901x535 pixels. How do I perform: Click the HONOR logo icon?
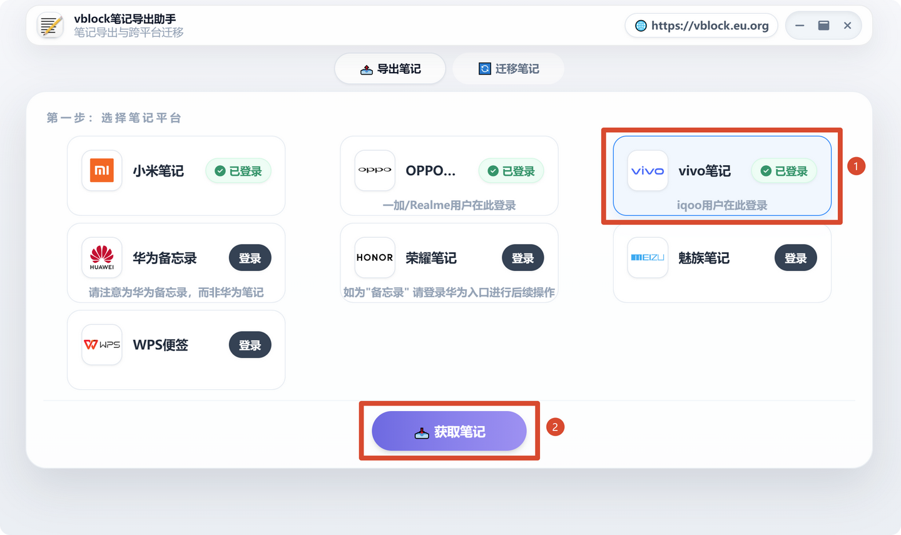(375, 257)
